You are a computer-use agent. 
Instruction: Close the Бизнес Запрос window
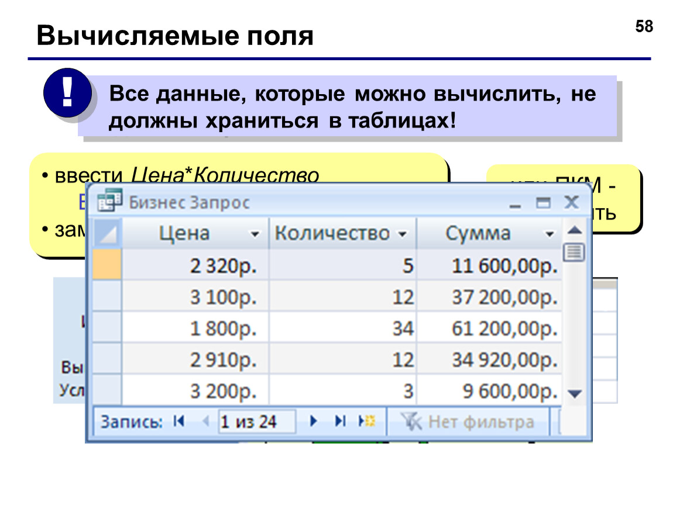pos(571,202)
